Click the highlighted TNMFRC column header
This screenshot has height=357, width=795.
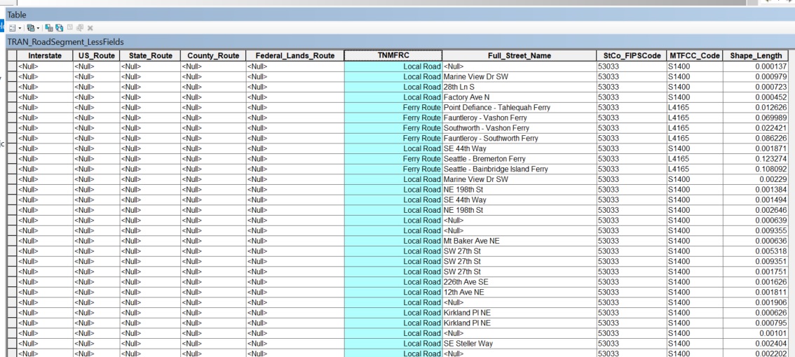point(393,56)
